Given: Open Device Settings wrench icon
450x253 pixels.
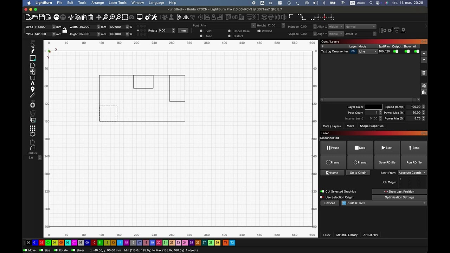Looking at the screenshot, I should (x=154, y=17).
